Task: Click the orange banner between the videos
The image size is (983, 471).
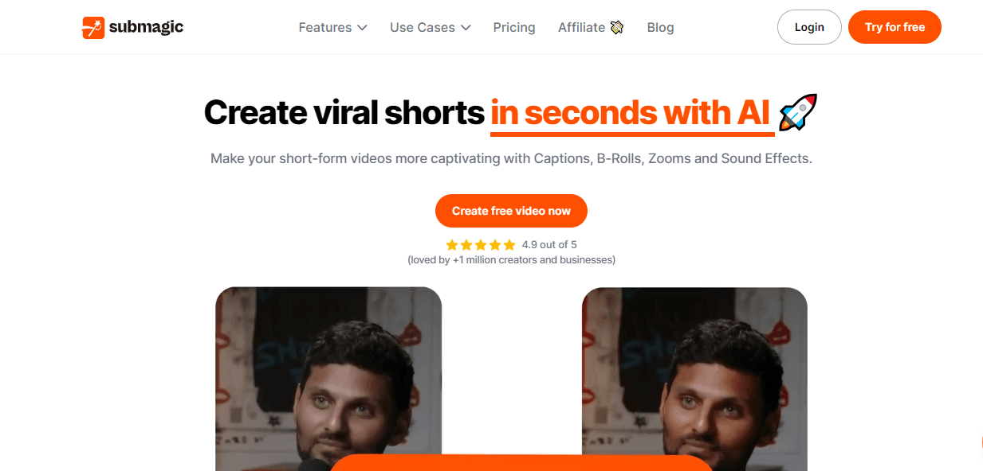Action: point(521,463)
